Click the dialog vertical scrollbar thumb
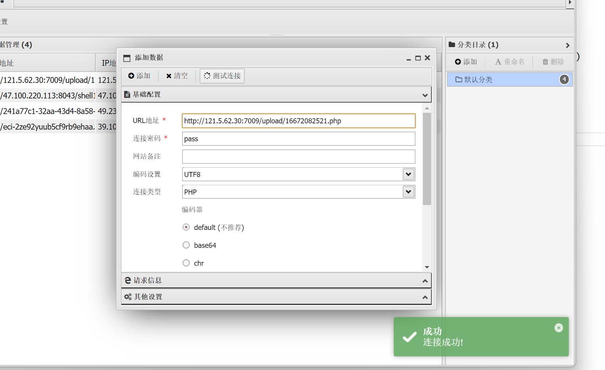Image resolution: width=605 pixels, height=370 pixels. [427, 159]
